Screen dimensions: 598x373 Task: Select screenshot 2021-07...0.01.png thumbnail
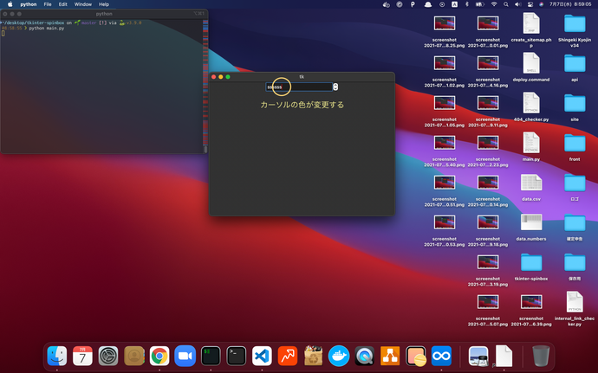click(488, 23)
